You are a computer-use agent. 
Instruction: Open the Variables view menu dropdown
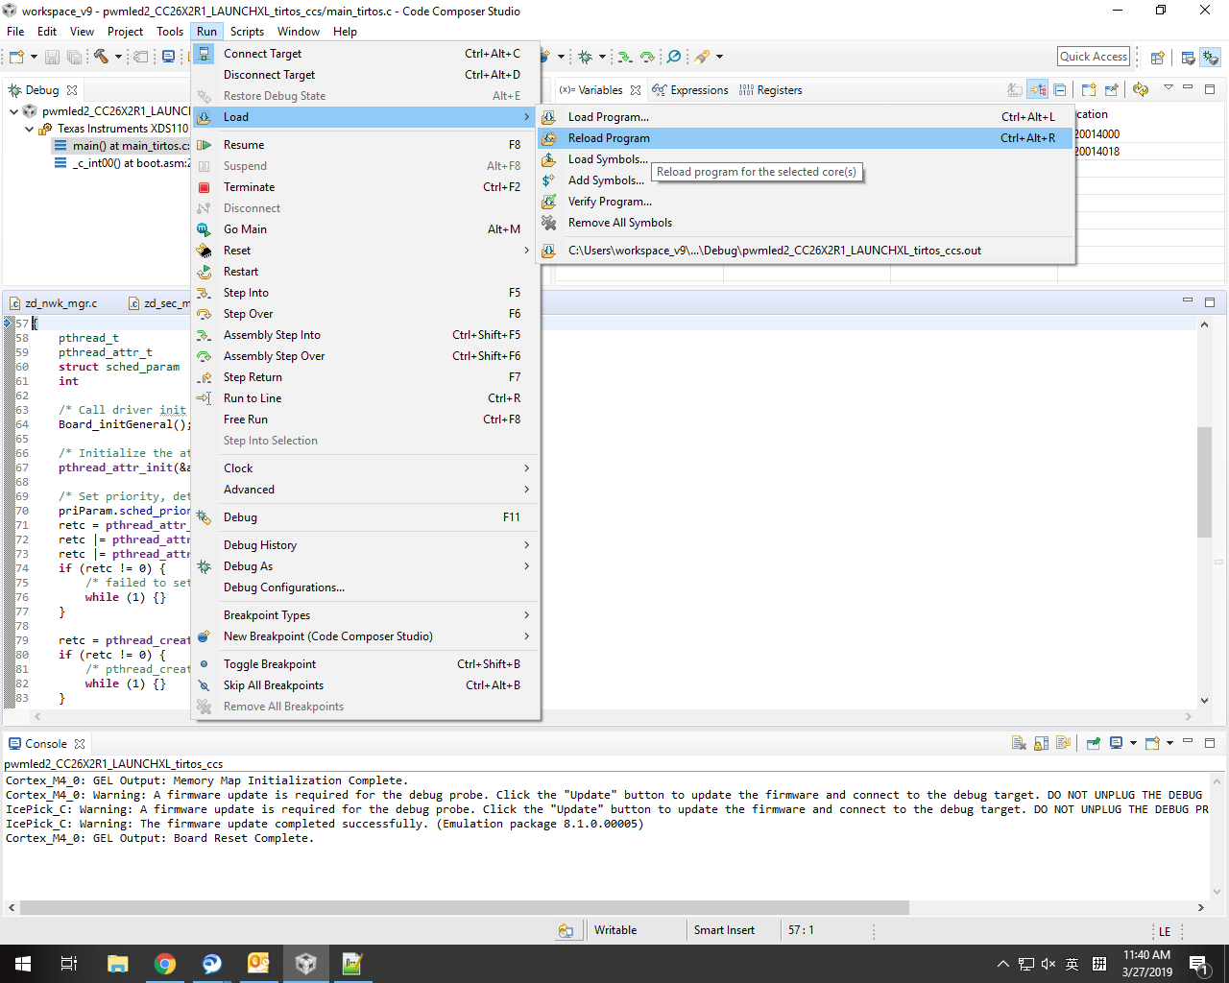[1168, 88]
